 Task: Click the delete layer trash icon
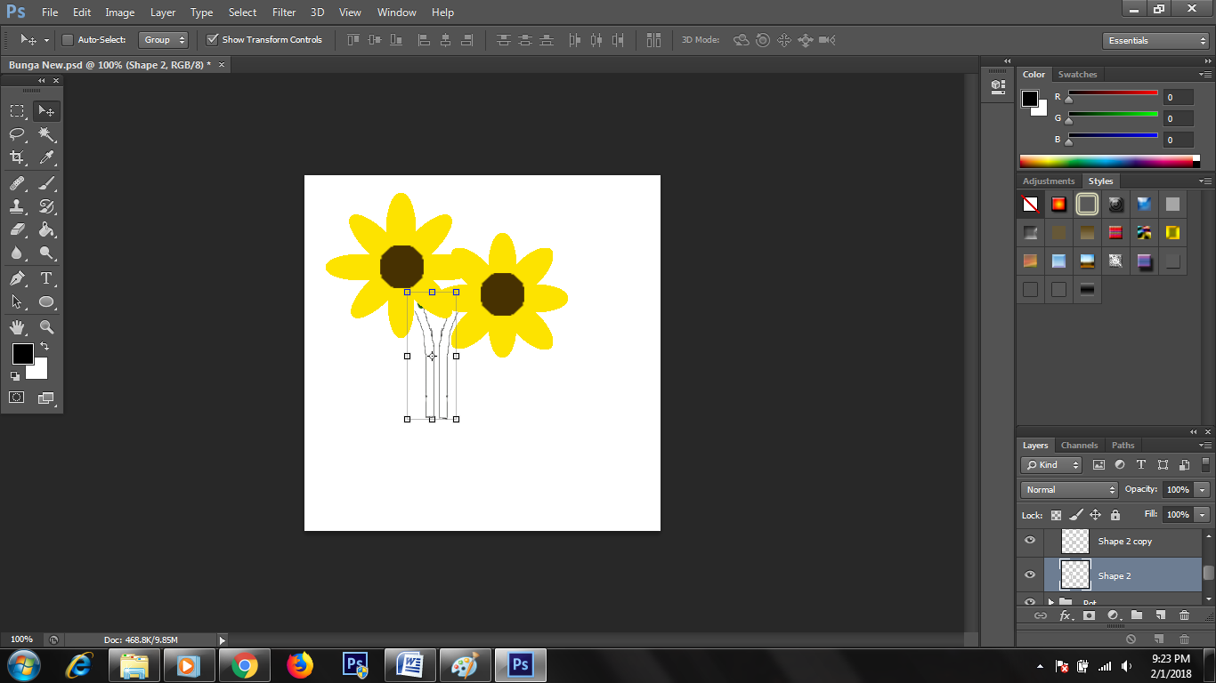(x=1184, y=615)
